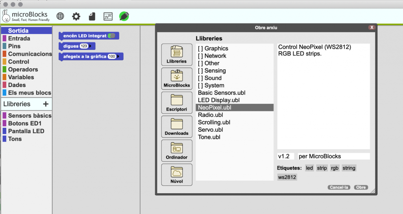Select the Operadors category
The width and height of the screenshot is (403, 214).
point(26,69)
